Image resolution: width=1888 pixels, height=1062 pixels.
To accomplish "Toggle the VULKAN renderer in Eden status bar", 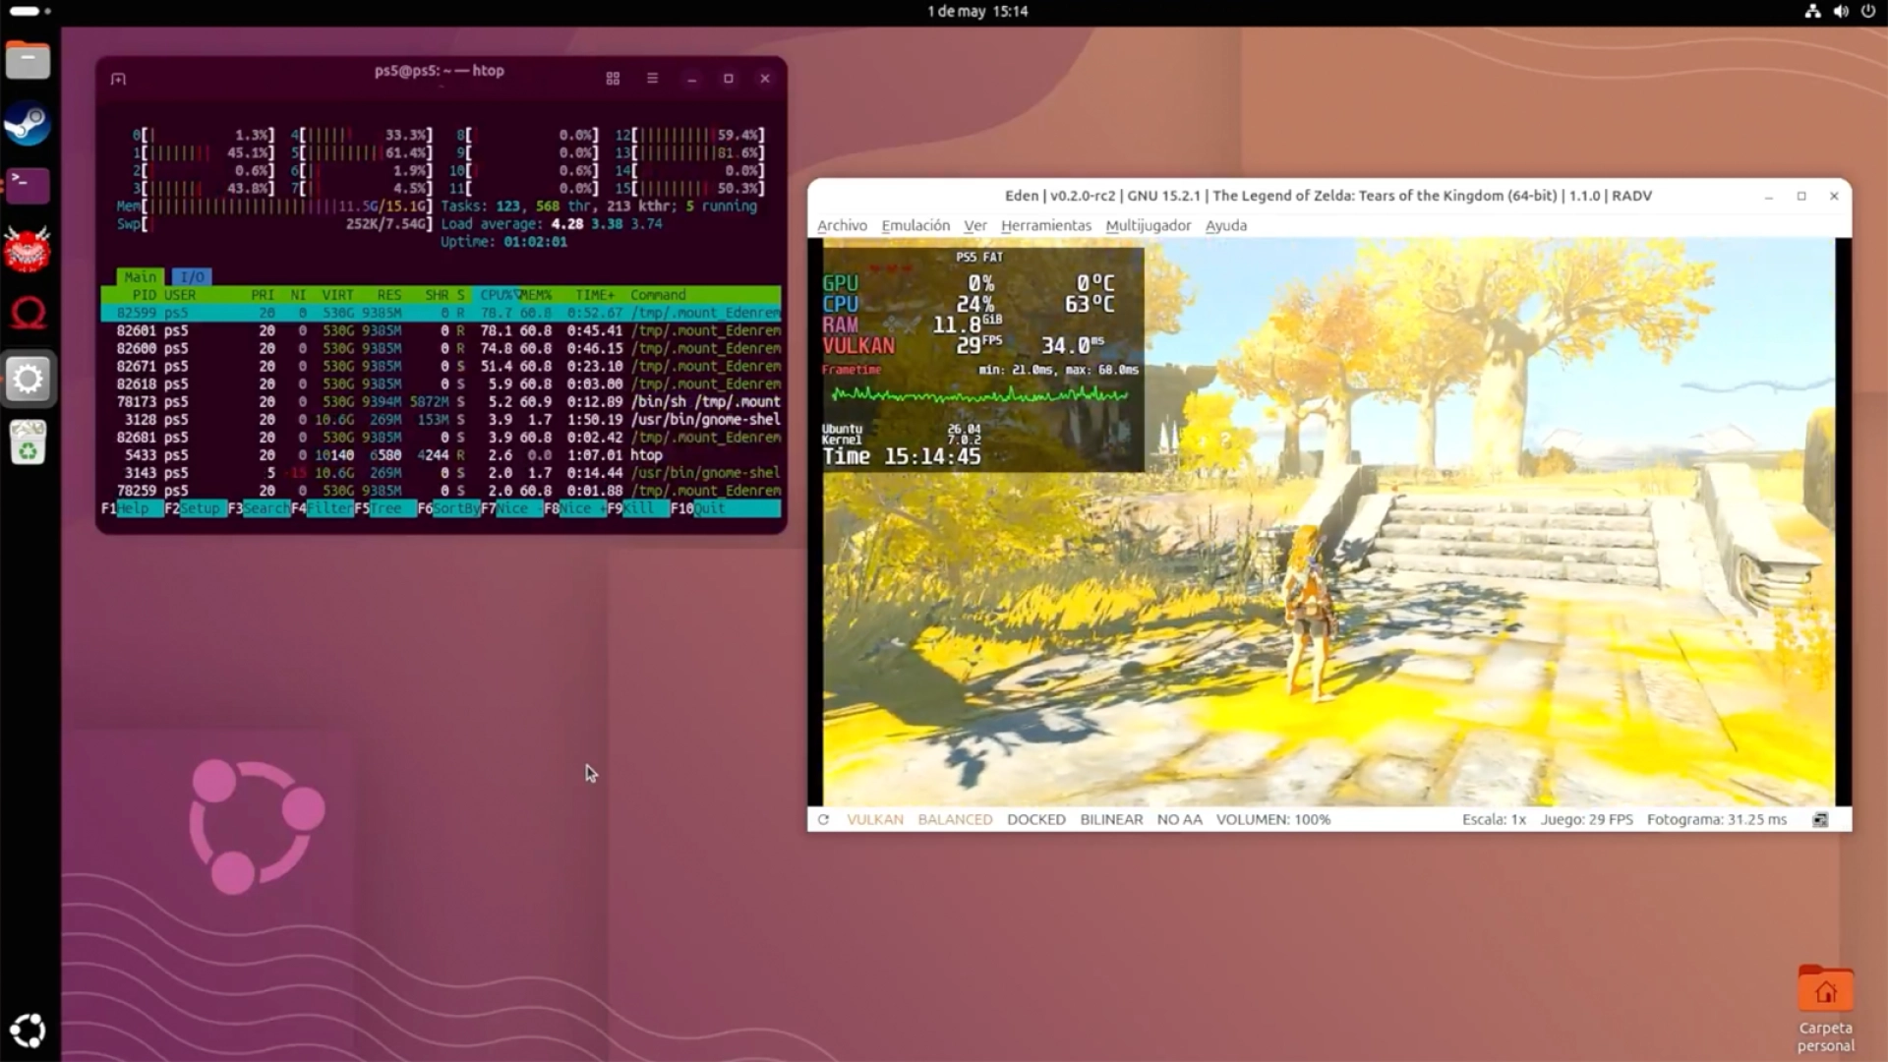I will tap(875, 820).
